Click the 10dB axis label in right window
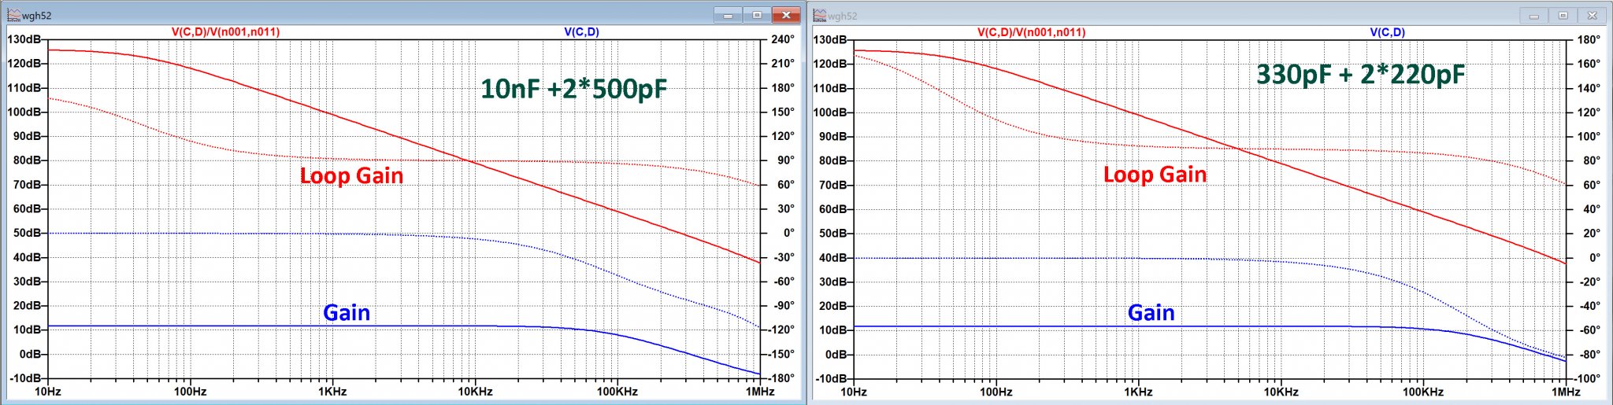 (x=833, y=330)
